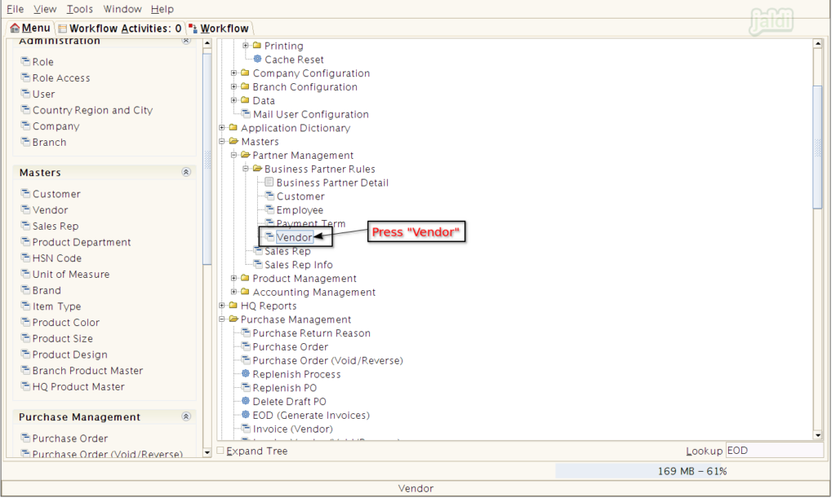Click the Delete Draft PO icon
The image size is (836, 502).
click(x=246, y=402)
